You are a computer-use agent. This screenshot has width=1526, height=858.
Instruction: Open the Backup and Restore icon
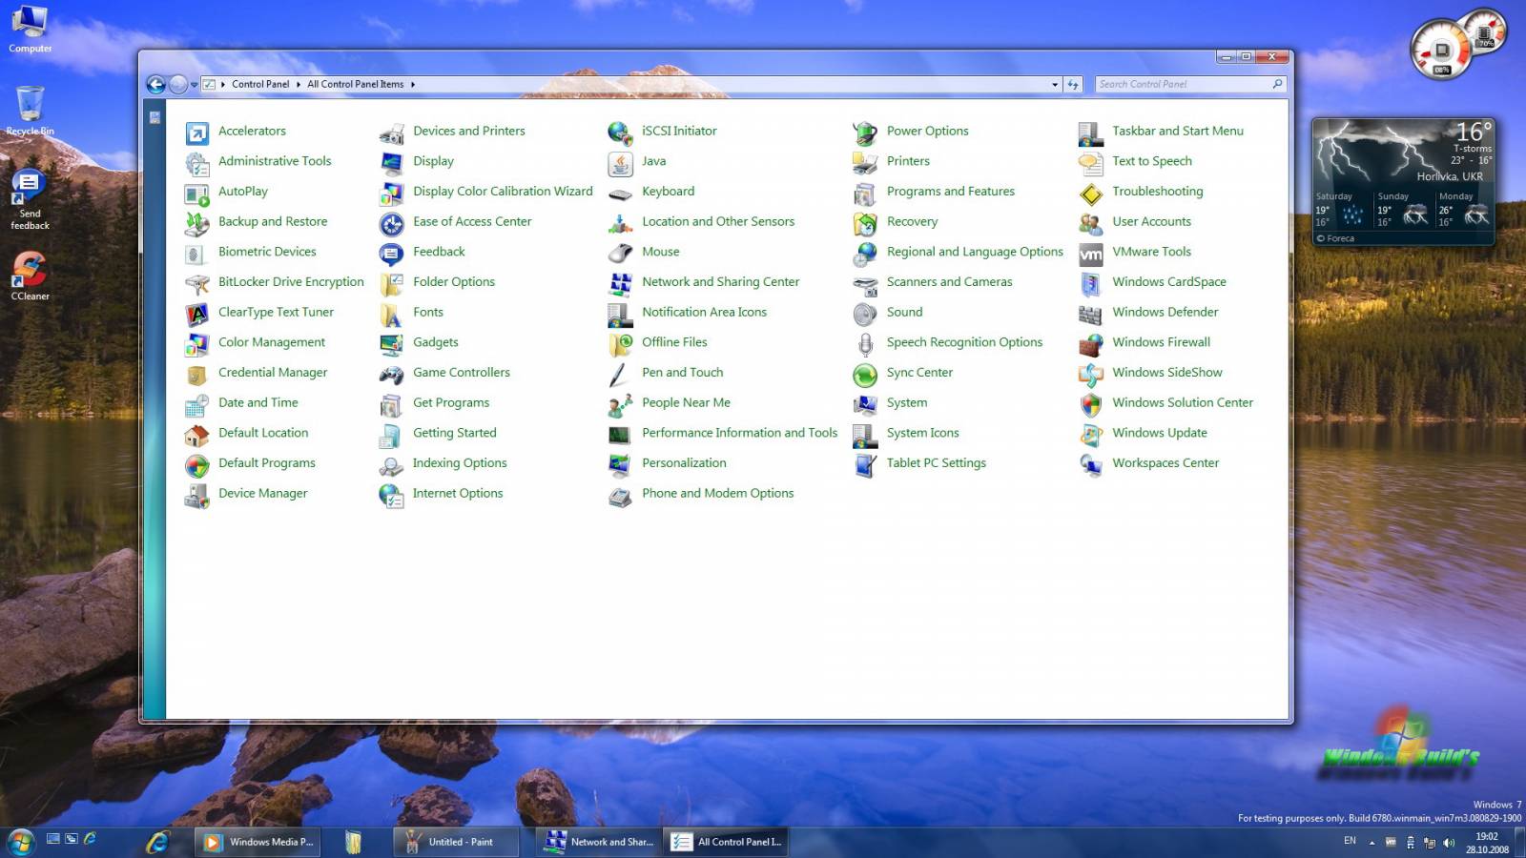pos(196,223)
